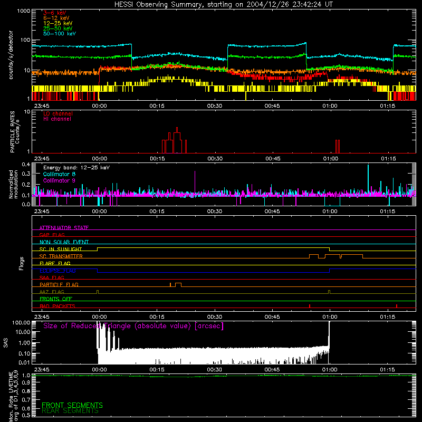Click the SAS axis label
This screenshot has height=422, width=422.
pyautogui.click(x=6, y=343)
